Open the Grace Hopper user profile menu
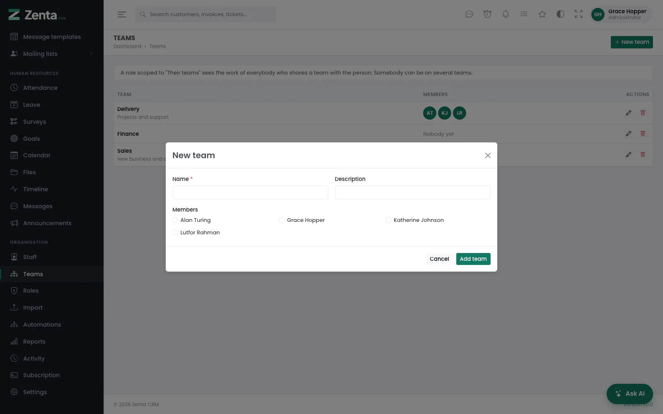Viewport: 663px width, 414px height. 621,14
